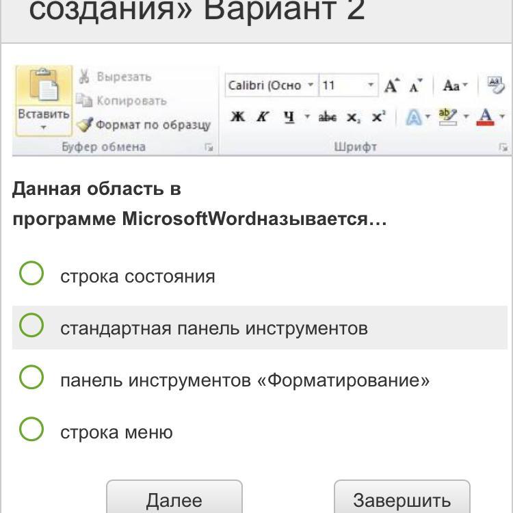Click the text effects glowing A icon
The image size is (513, 513).
pos(414,117)
